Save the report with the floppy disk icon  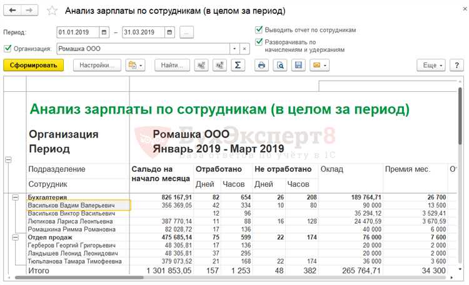click(x=298, y=65)
